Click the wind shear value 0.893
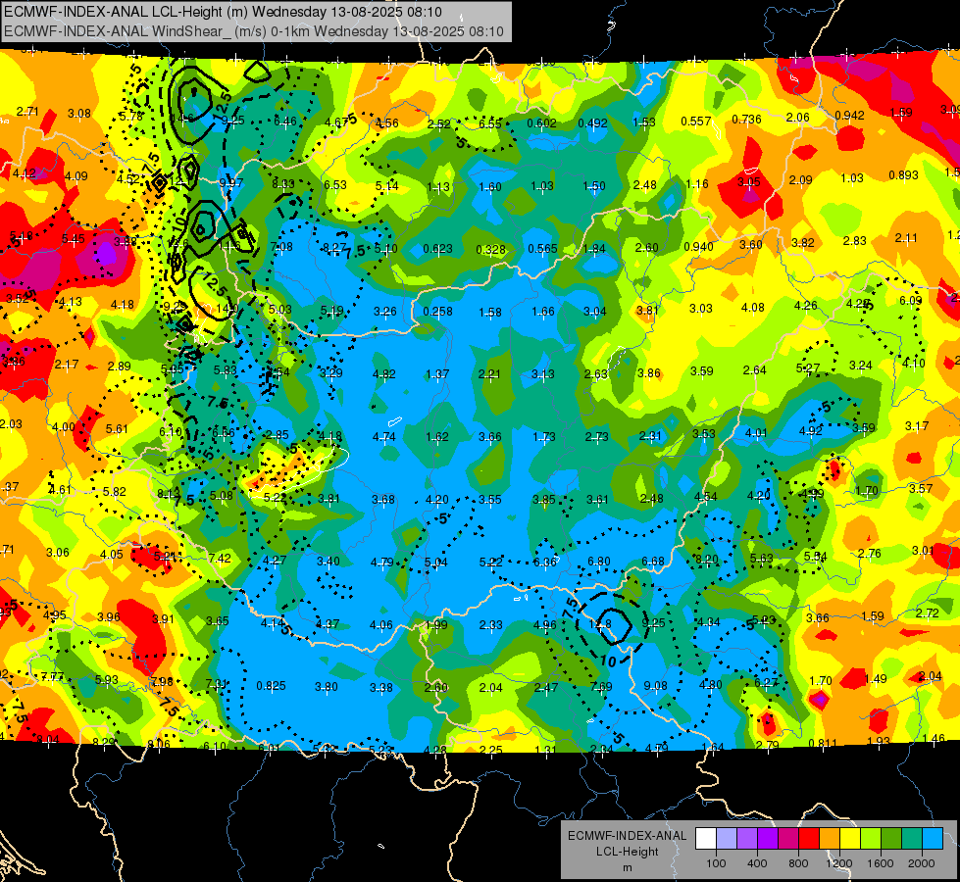 click(904, 175)
